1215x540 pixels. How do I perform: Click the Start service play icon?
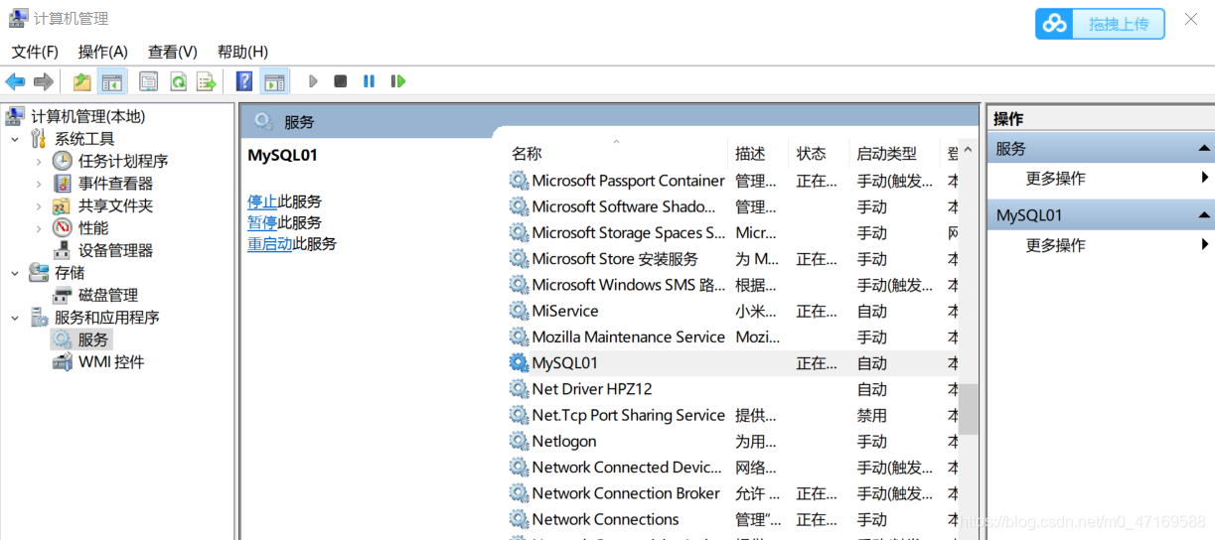point(313,81)
